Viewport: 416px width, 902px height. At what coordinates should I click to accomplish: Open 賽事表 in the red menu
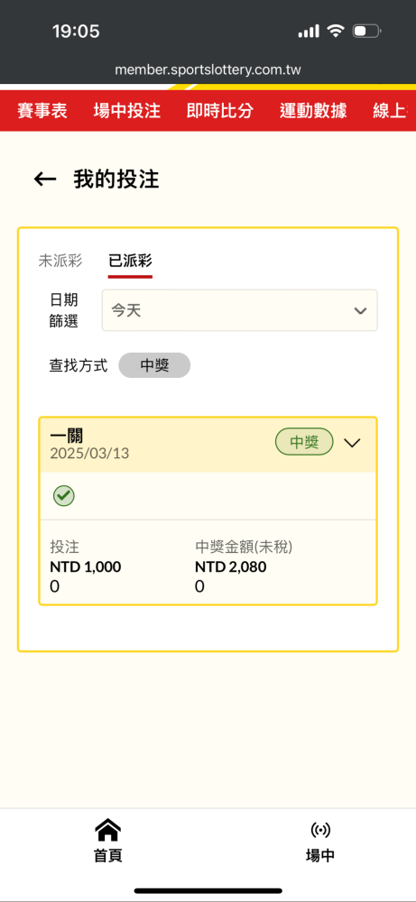click(x=42, y=111)
